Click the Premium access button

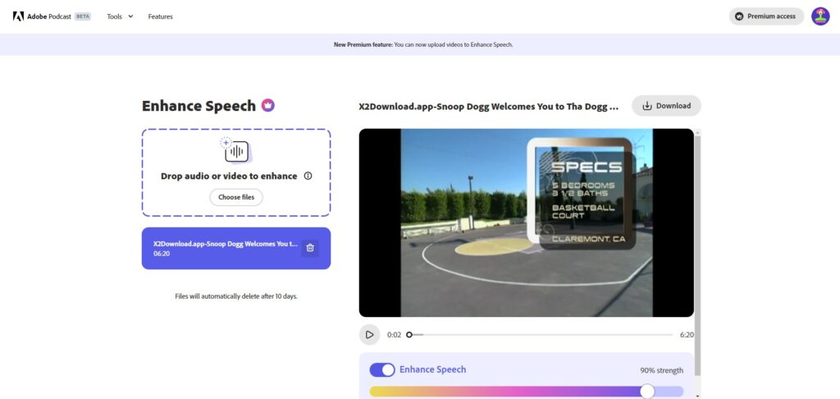(x=766, y=16)
